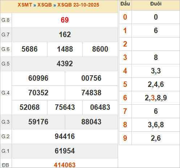Image resolution: width=180 pixels, height=168 pixels.
Task: Click the orange head digit 1
Action: [x=125, y=31]
